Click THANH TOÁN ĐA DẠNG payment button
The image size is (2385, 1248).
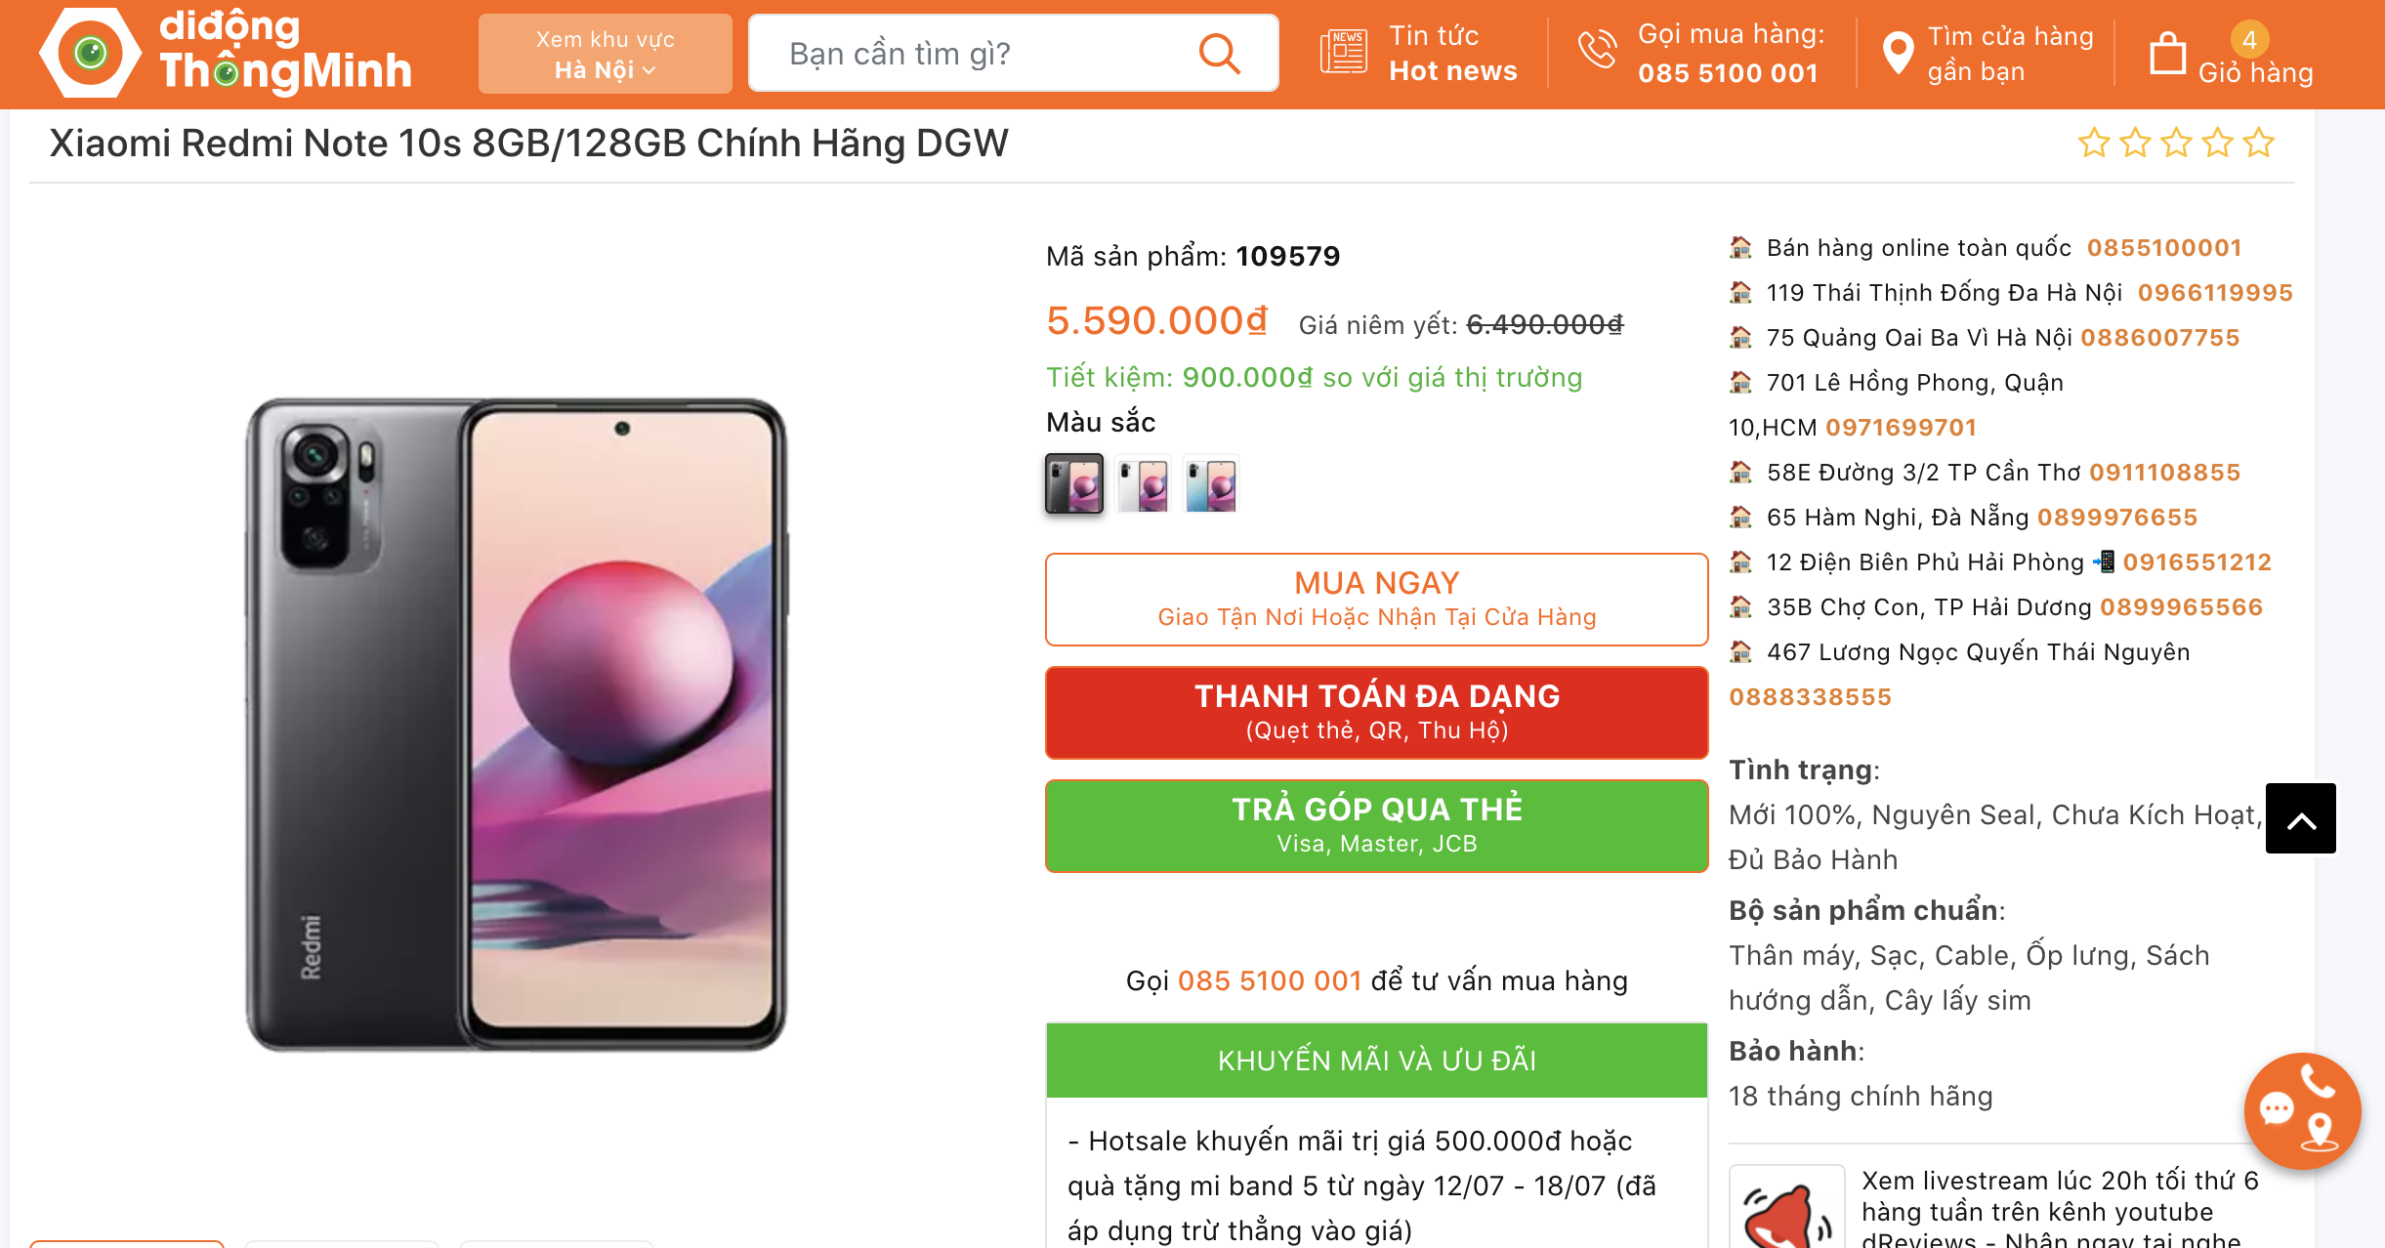tap(1377, 713)
